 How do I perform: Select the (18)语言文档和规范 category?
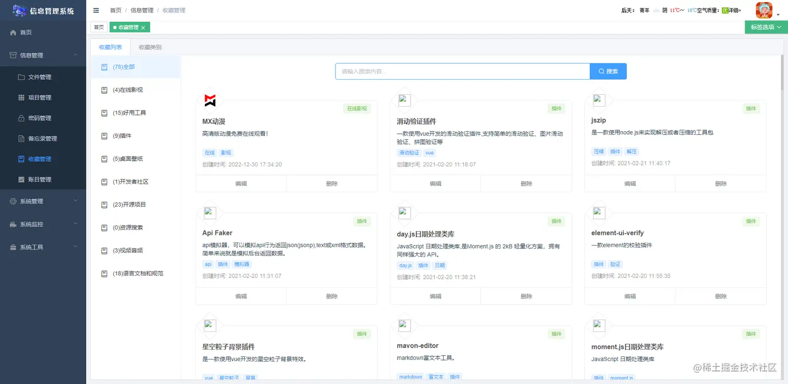pyautogui.click(x=136, y=273)
